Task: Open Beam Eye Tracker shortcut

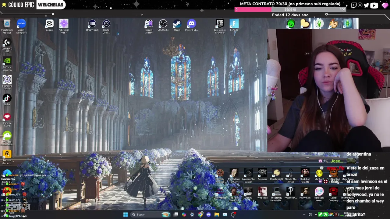Action: click(x=7, y=82)
